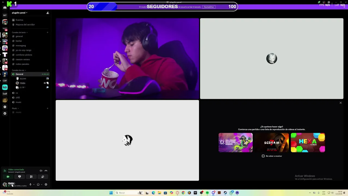The image size is (348, 196).
Task: Open Discord direct messages home icon
Action: click(x=5, y=8)
